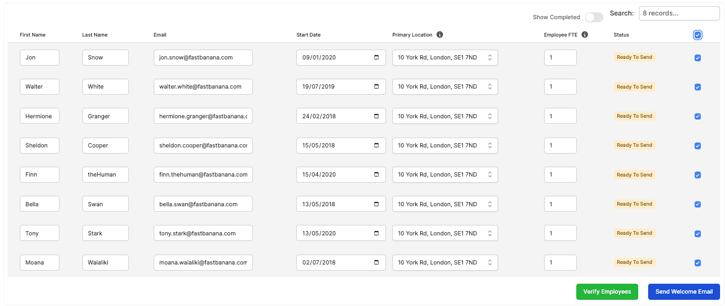Focus the Search records field
Image resolution: width=725 pixels, height=306 pixels.
pos(679,13)
